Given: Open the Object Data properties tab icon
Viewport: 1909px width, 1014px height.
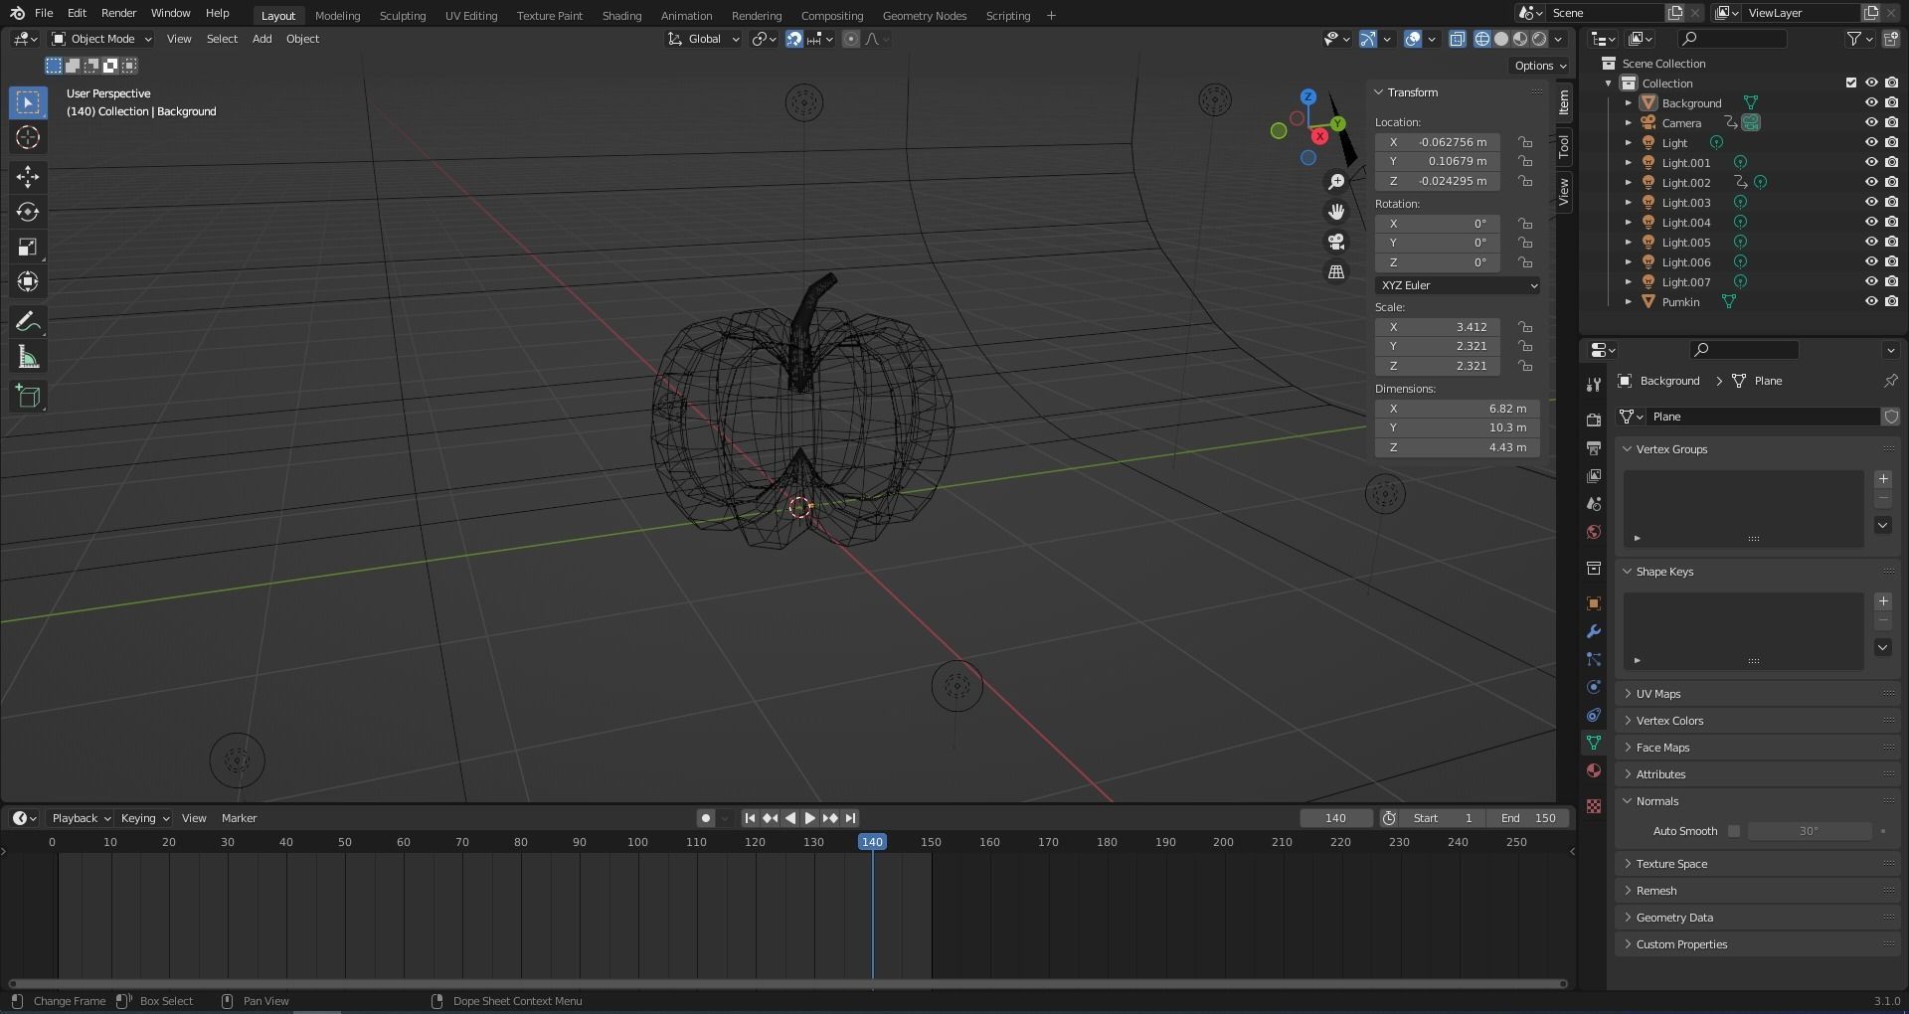Looking at the screenshot, I should pos(1594,743).
